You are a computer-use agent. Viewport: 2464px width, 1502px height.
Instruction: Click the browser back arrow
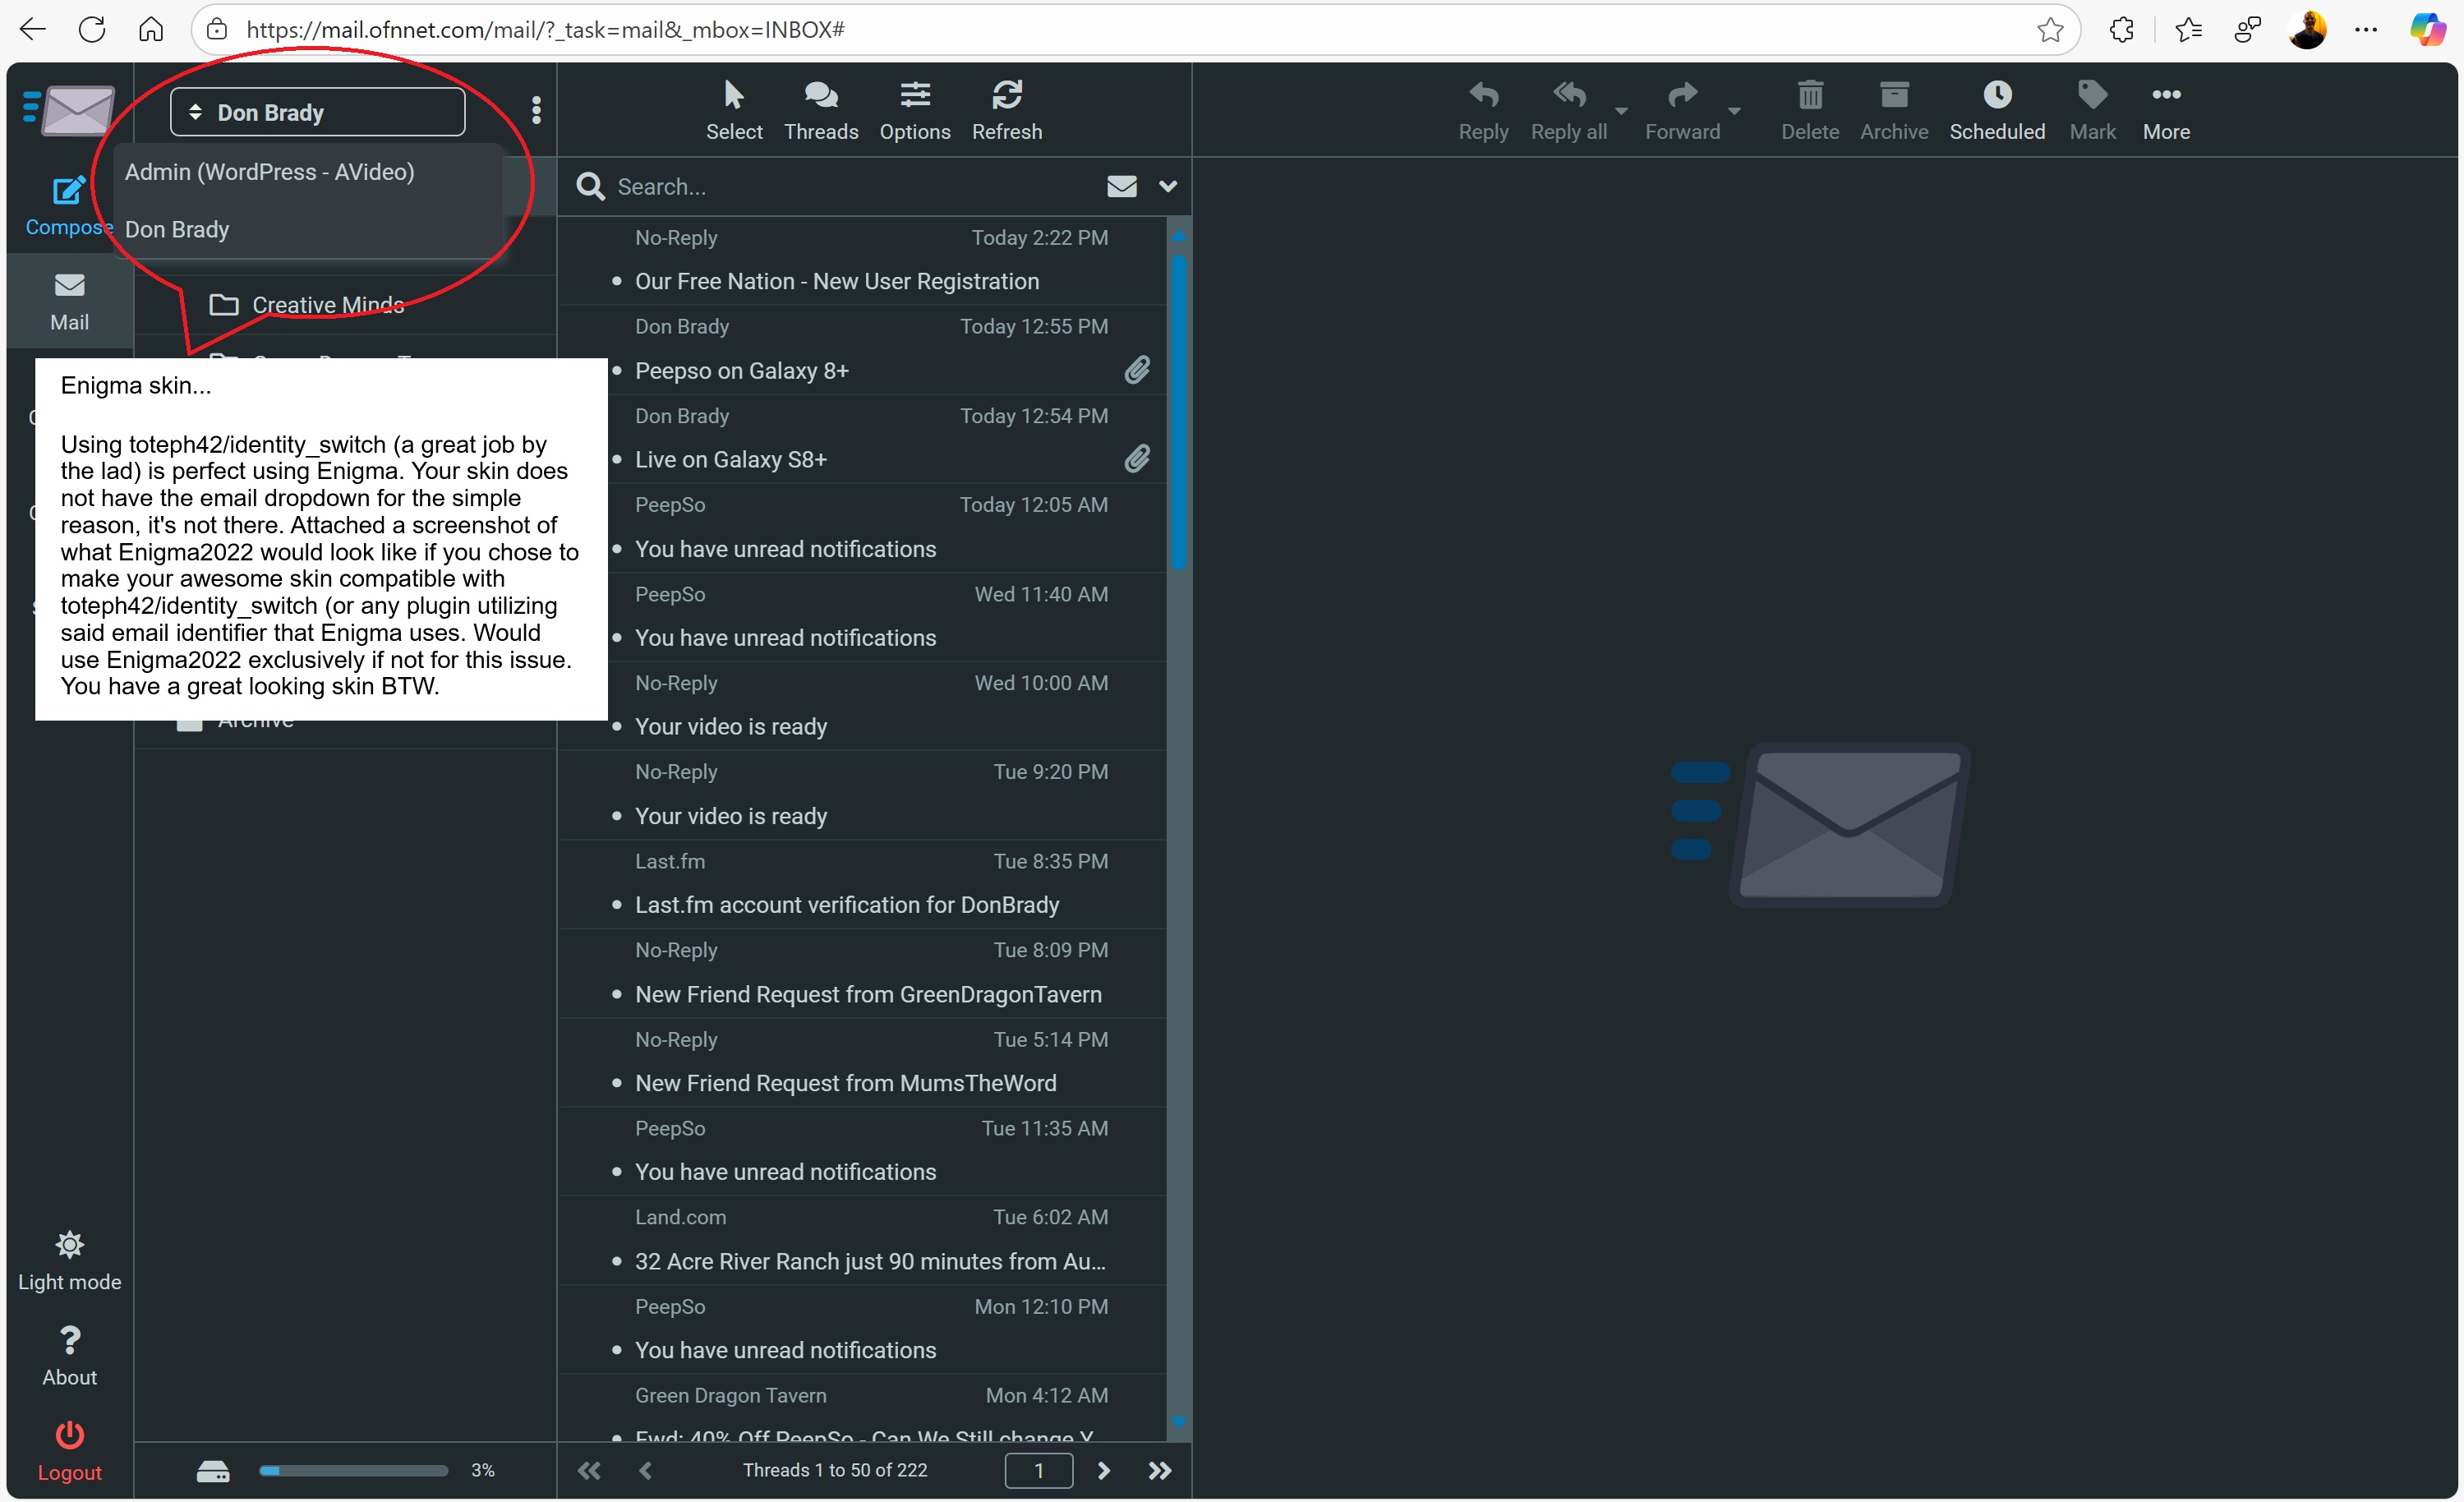[x=33, y=29]
